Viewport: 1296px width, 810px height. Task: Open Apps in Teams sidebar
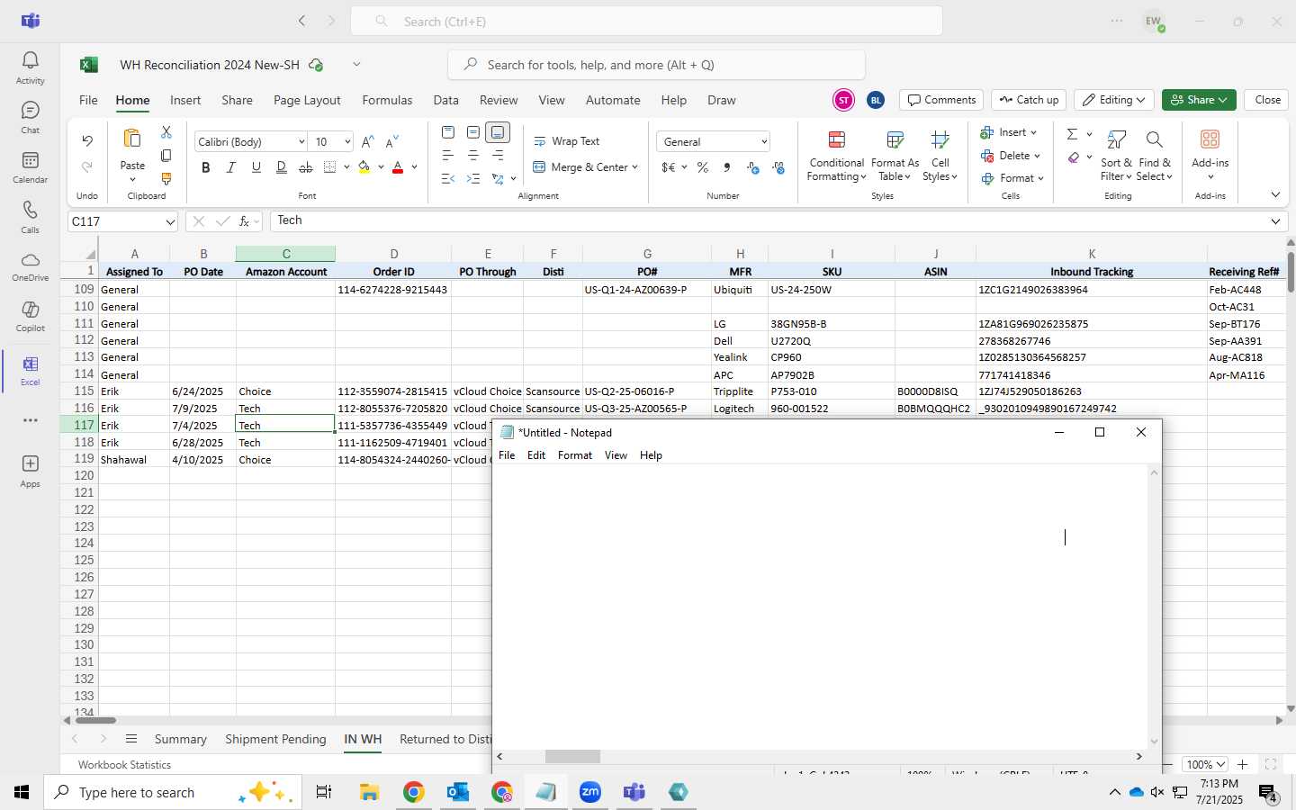(30, 471)
